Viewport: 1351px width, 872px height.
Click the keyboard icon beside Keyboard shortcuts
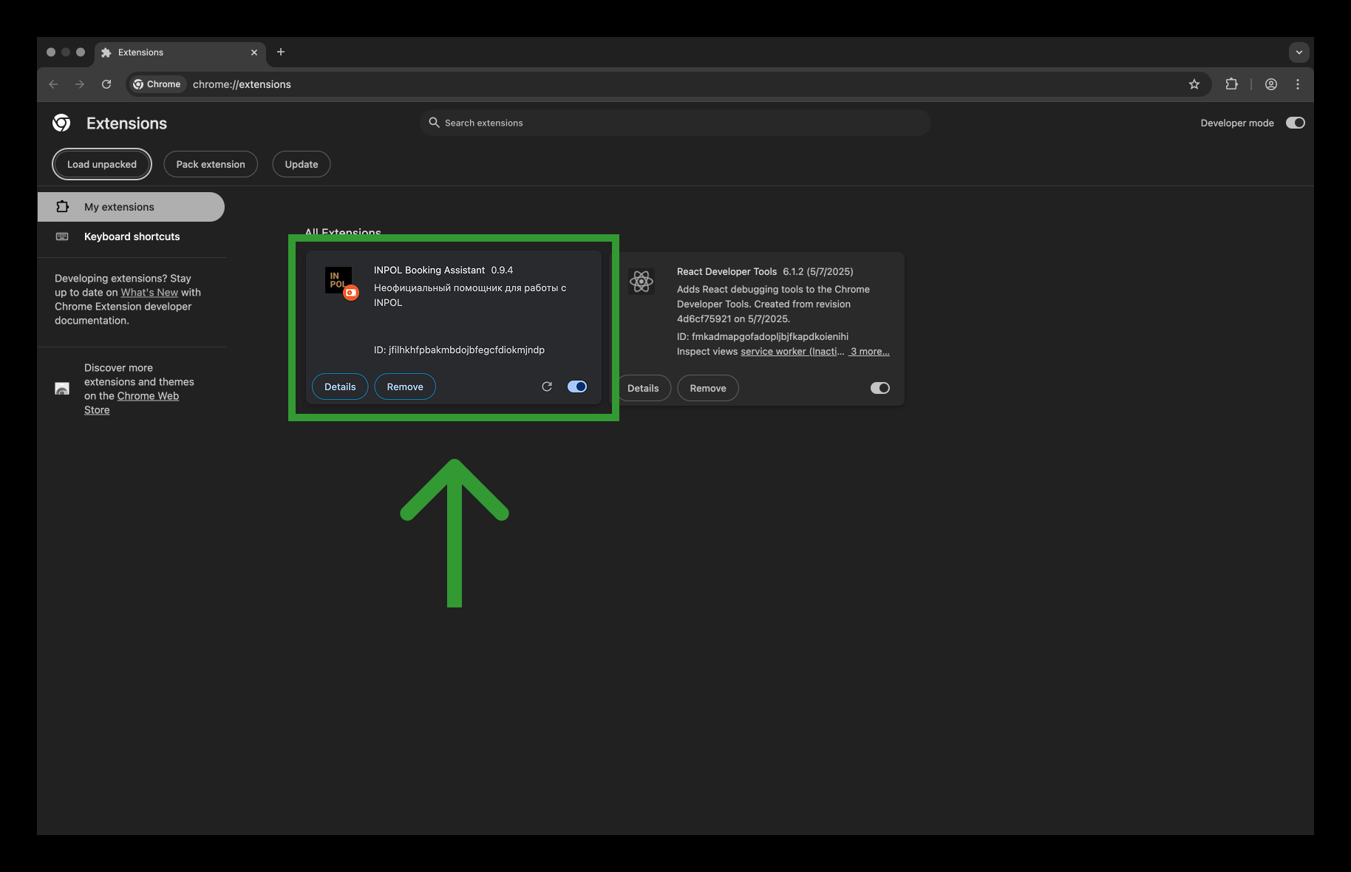pyautogui.click(x=62, y=236)
